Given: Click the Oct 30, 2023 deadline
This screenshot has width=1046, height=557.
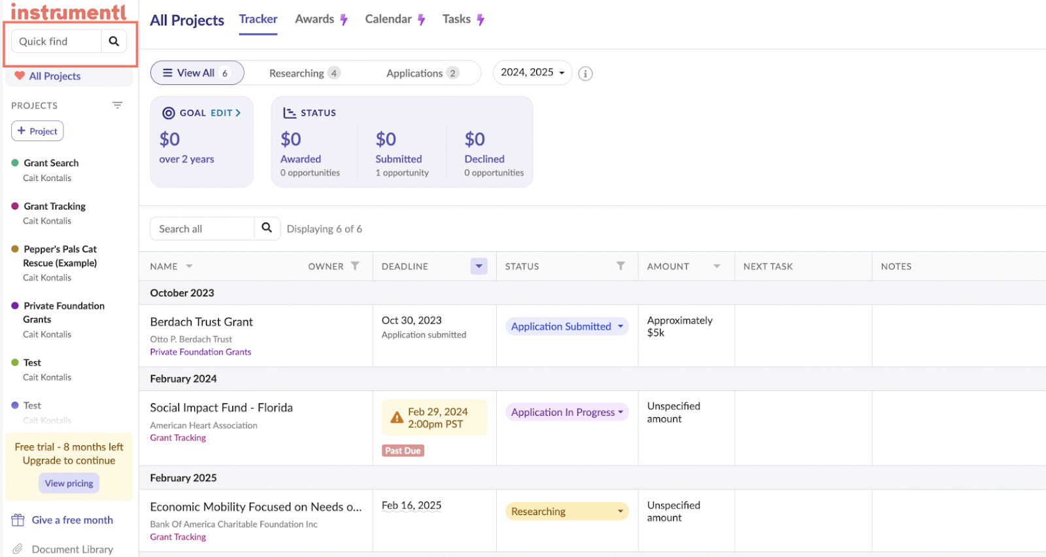Looking at the screenshot, I should click(411, 320).
